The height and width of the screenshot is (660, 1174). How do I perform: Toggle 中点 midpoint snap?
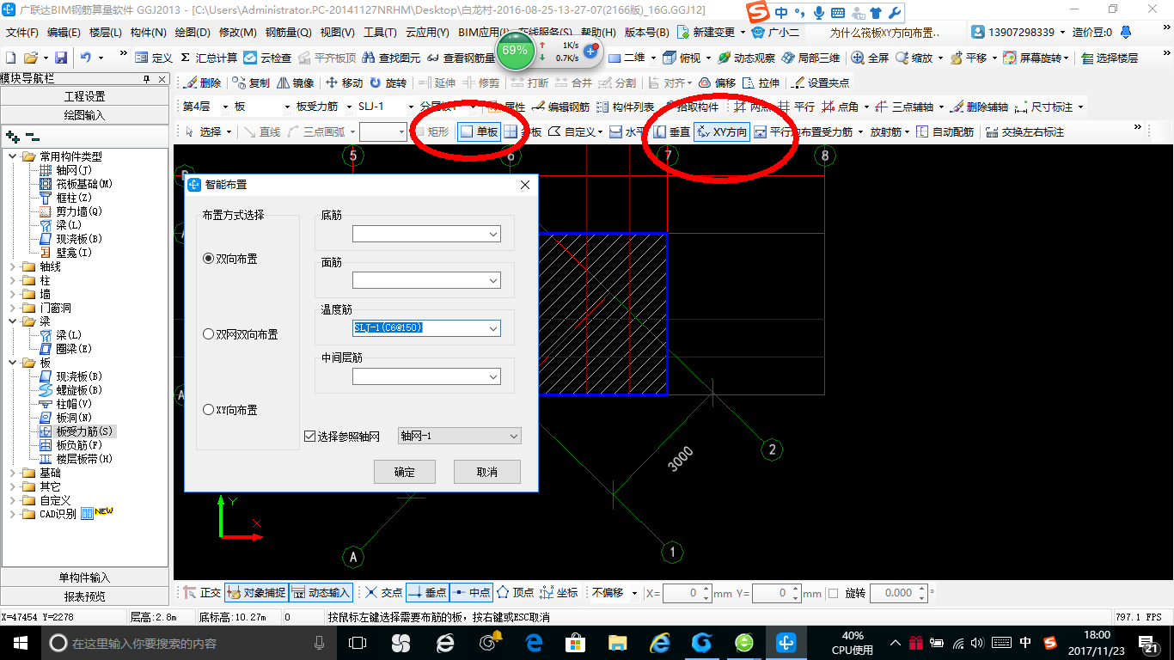(x=470, y=593)
